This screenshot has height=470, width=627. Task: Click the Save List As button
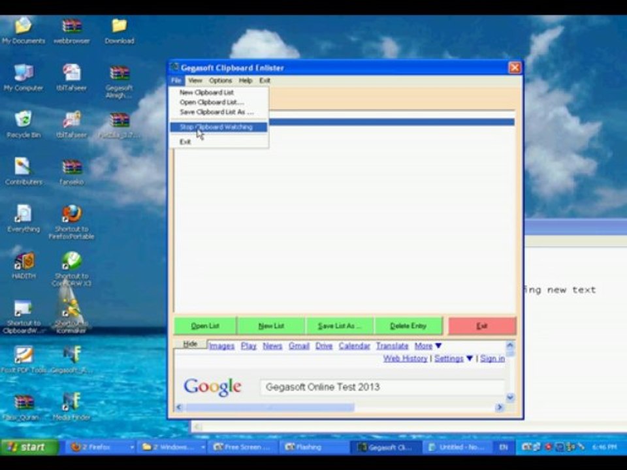click(x=340, y=326)
